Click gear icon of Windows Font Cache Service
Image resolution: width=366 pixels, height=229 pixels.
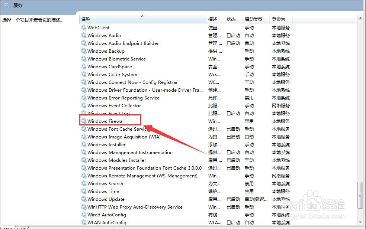pyautogui.click(x=84, y=129)
